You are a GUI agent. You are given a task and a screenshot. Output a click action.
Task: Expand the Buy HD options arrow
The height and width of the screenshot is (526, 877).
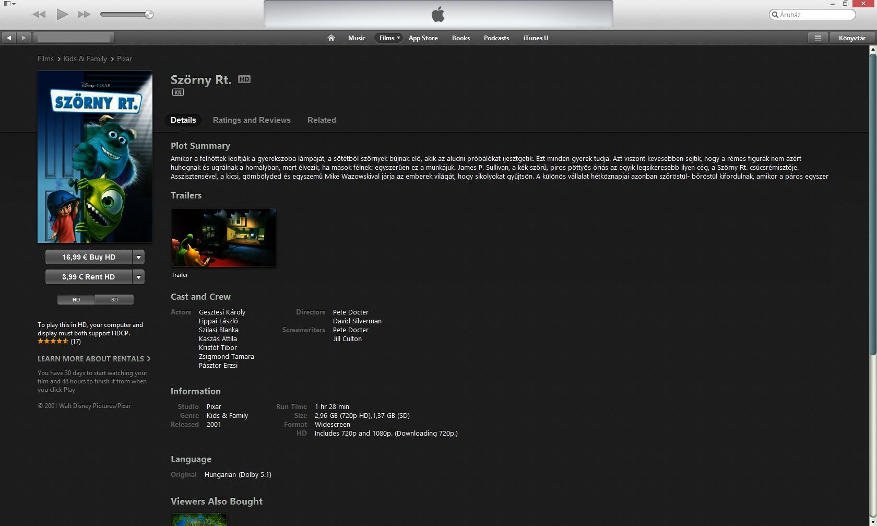pyautogui.click(x=138, y=257)
